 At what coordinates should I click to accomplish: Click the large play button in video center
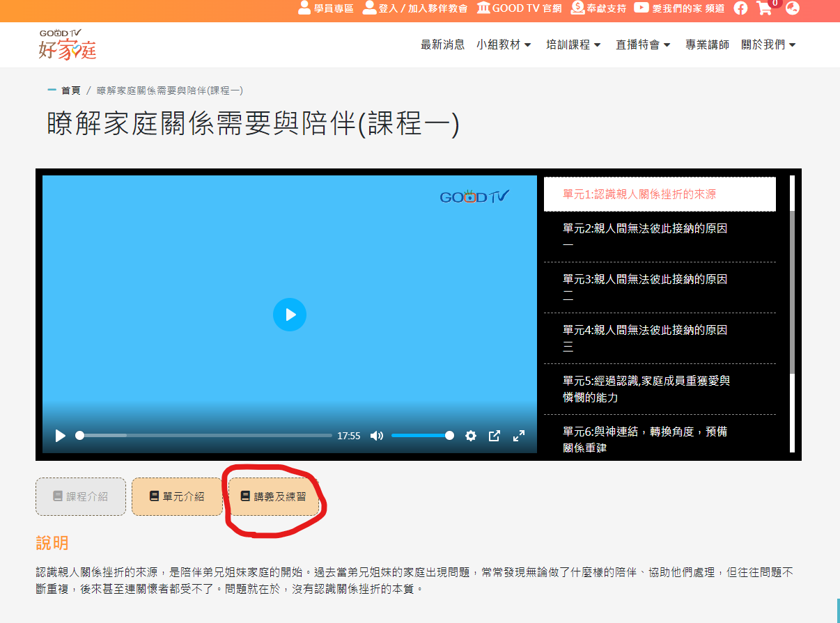tap(290, 315)
